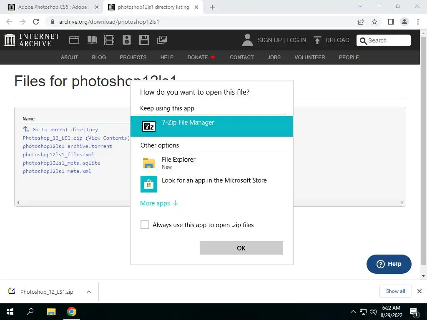The image size is (427, 320).
Task: Click OK in open-with dialog
Action: click(x=241, y=248)
